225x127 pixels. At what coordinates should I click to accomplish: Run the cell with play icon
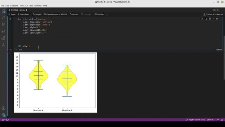click(10, 19)
